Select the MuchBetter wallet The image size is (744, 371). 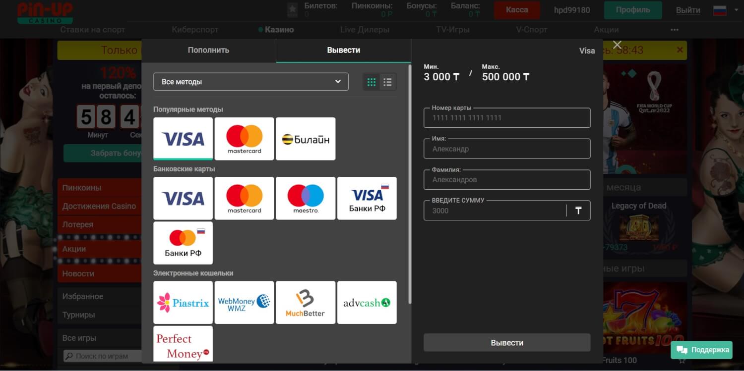[305, 302]
